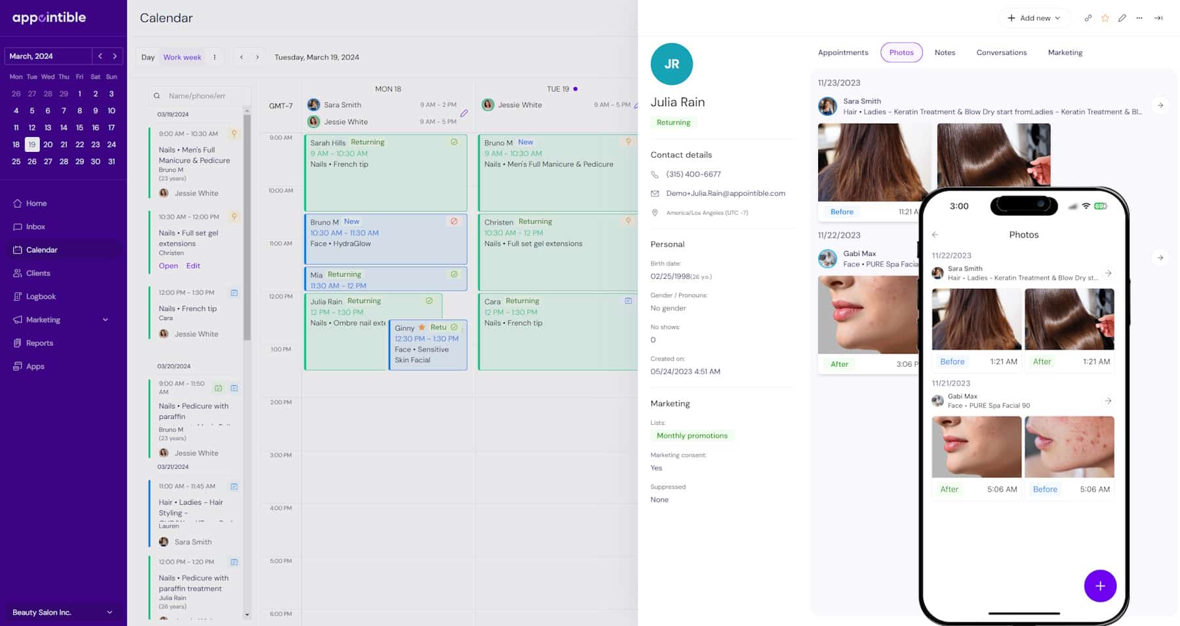Collapse the Marketing sidebar section
1180x626 pixels.
tap(105, 320)
